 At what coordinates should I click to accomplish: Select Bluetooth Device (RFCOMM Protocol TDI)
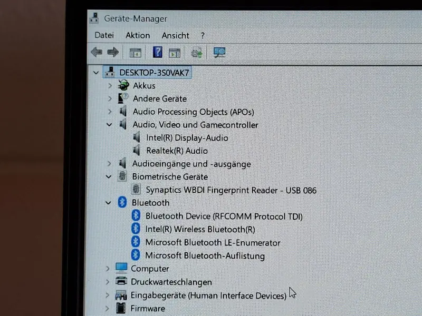(x=224, y=216)
